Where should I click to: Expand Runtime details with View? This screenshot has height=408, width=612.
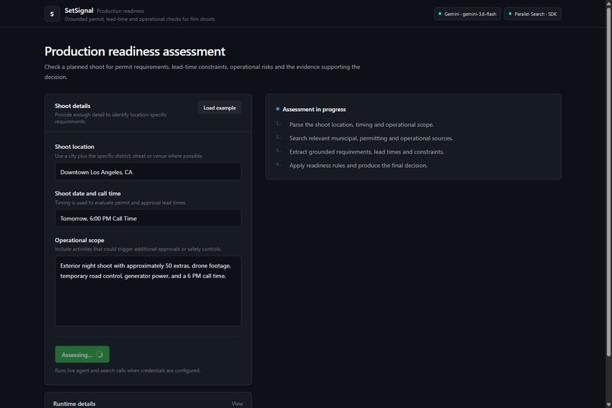pos(237,403)
